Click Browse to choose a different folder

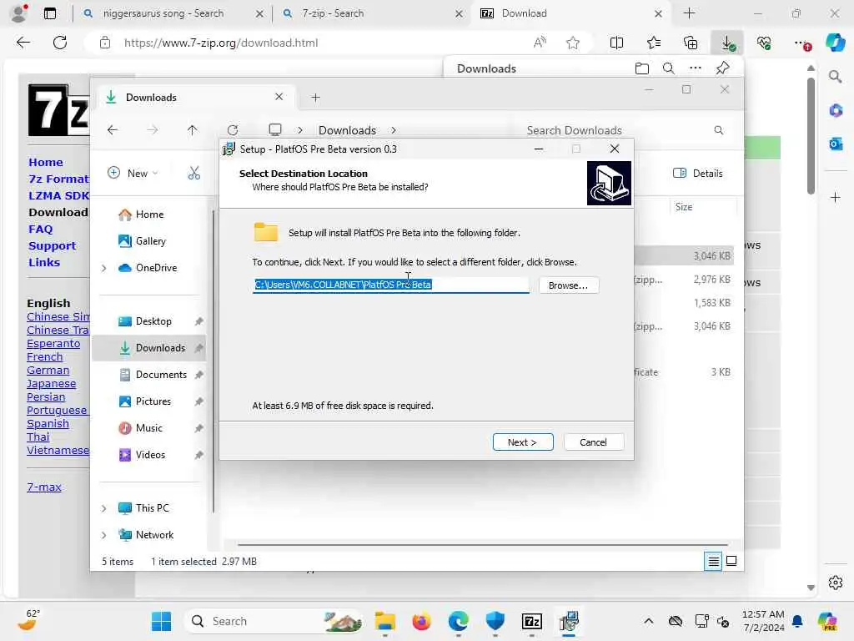click(568, 285)
